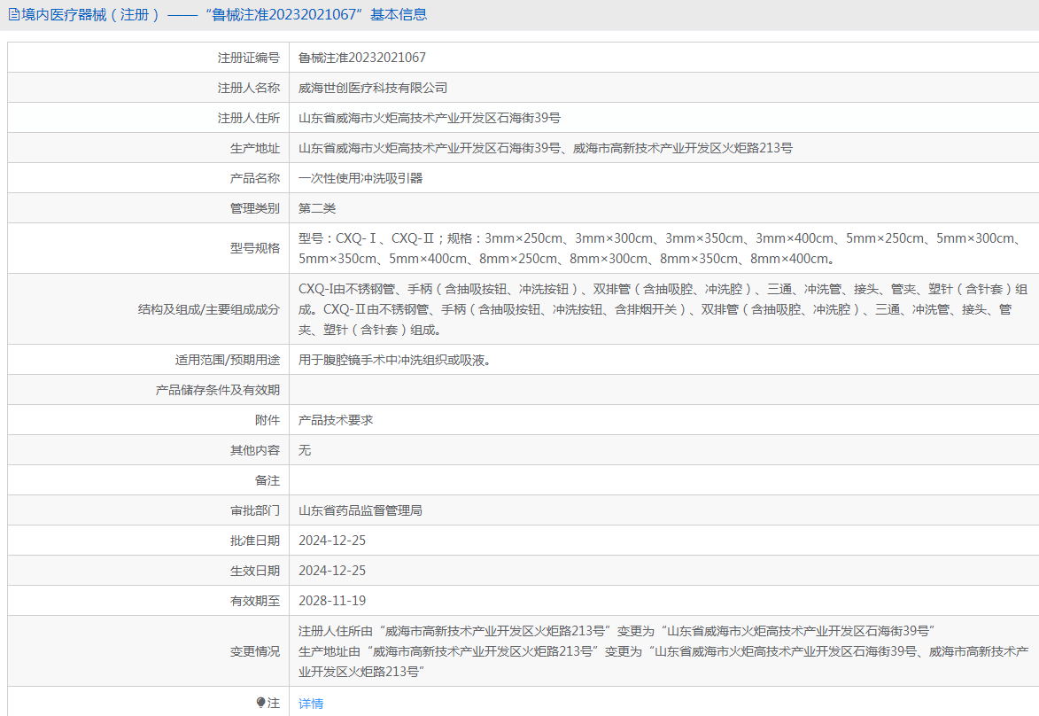
Task: Click the 生产地址 label
Action: tap(255, 149)
